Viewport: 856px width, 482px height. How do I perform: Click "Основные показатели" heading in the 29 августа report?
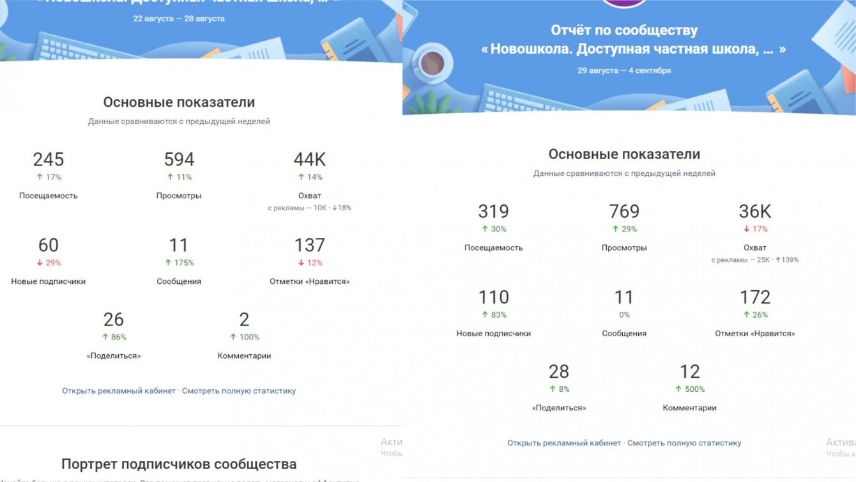tap(624, 154)
